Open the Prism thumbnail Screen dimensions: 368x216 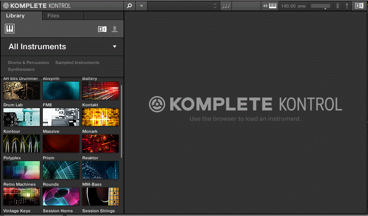pyautogui.click(x=61, y=170)
